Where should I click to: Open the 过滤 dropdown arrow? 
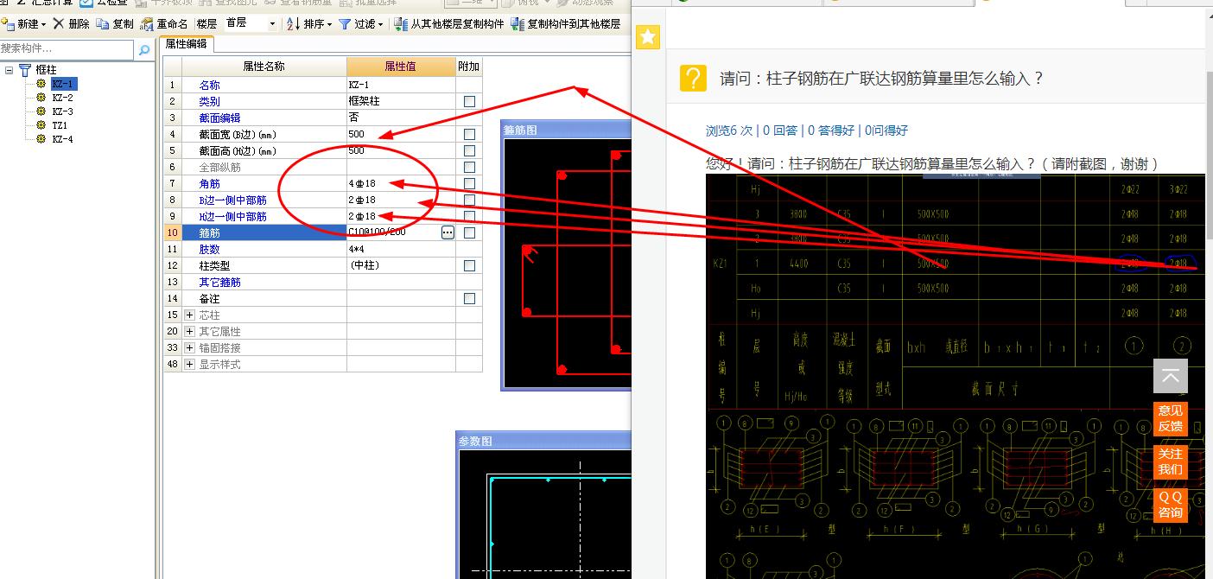[380, 24]
